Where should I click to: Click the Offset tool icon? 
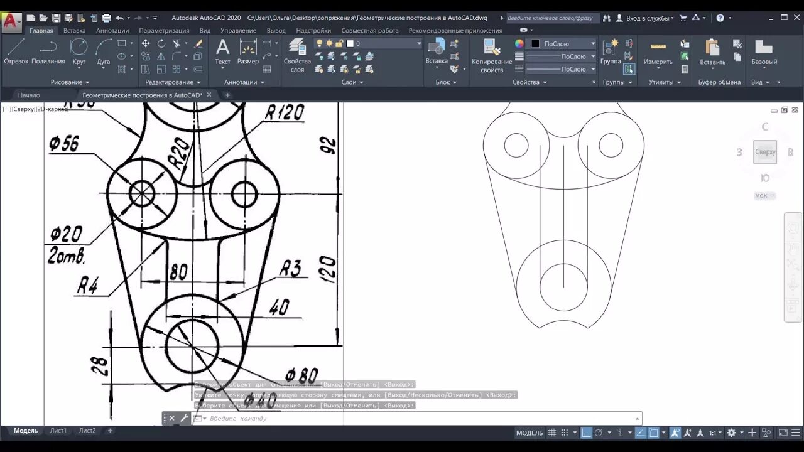198,69
